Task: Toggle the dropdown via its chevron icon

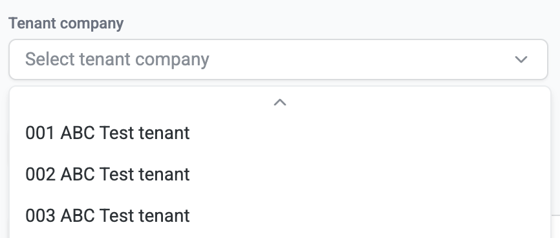Action: 521,59
